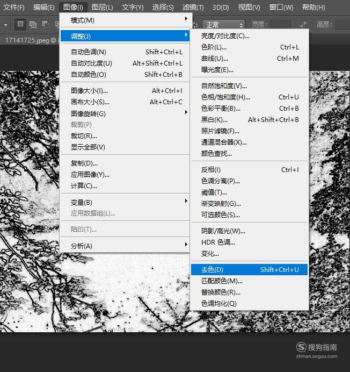Open 自然饱和度(V)... adjustment
The width and height of the screenshot is (350, 372).
click(x=249, y=86)
